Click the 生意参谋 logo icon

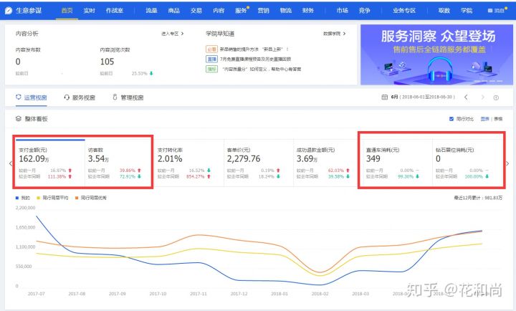point(9,11)
